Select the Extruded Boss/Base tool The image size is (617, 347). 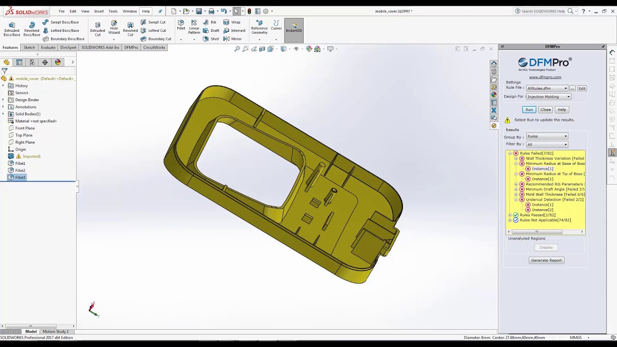click(12, 29)
